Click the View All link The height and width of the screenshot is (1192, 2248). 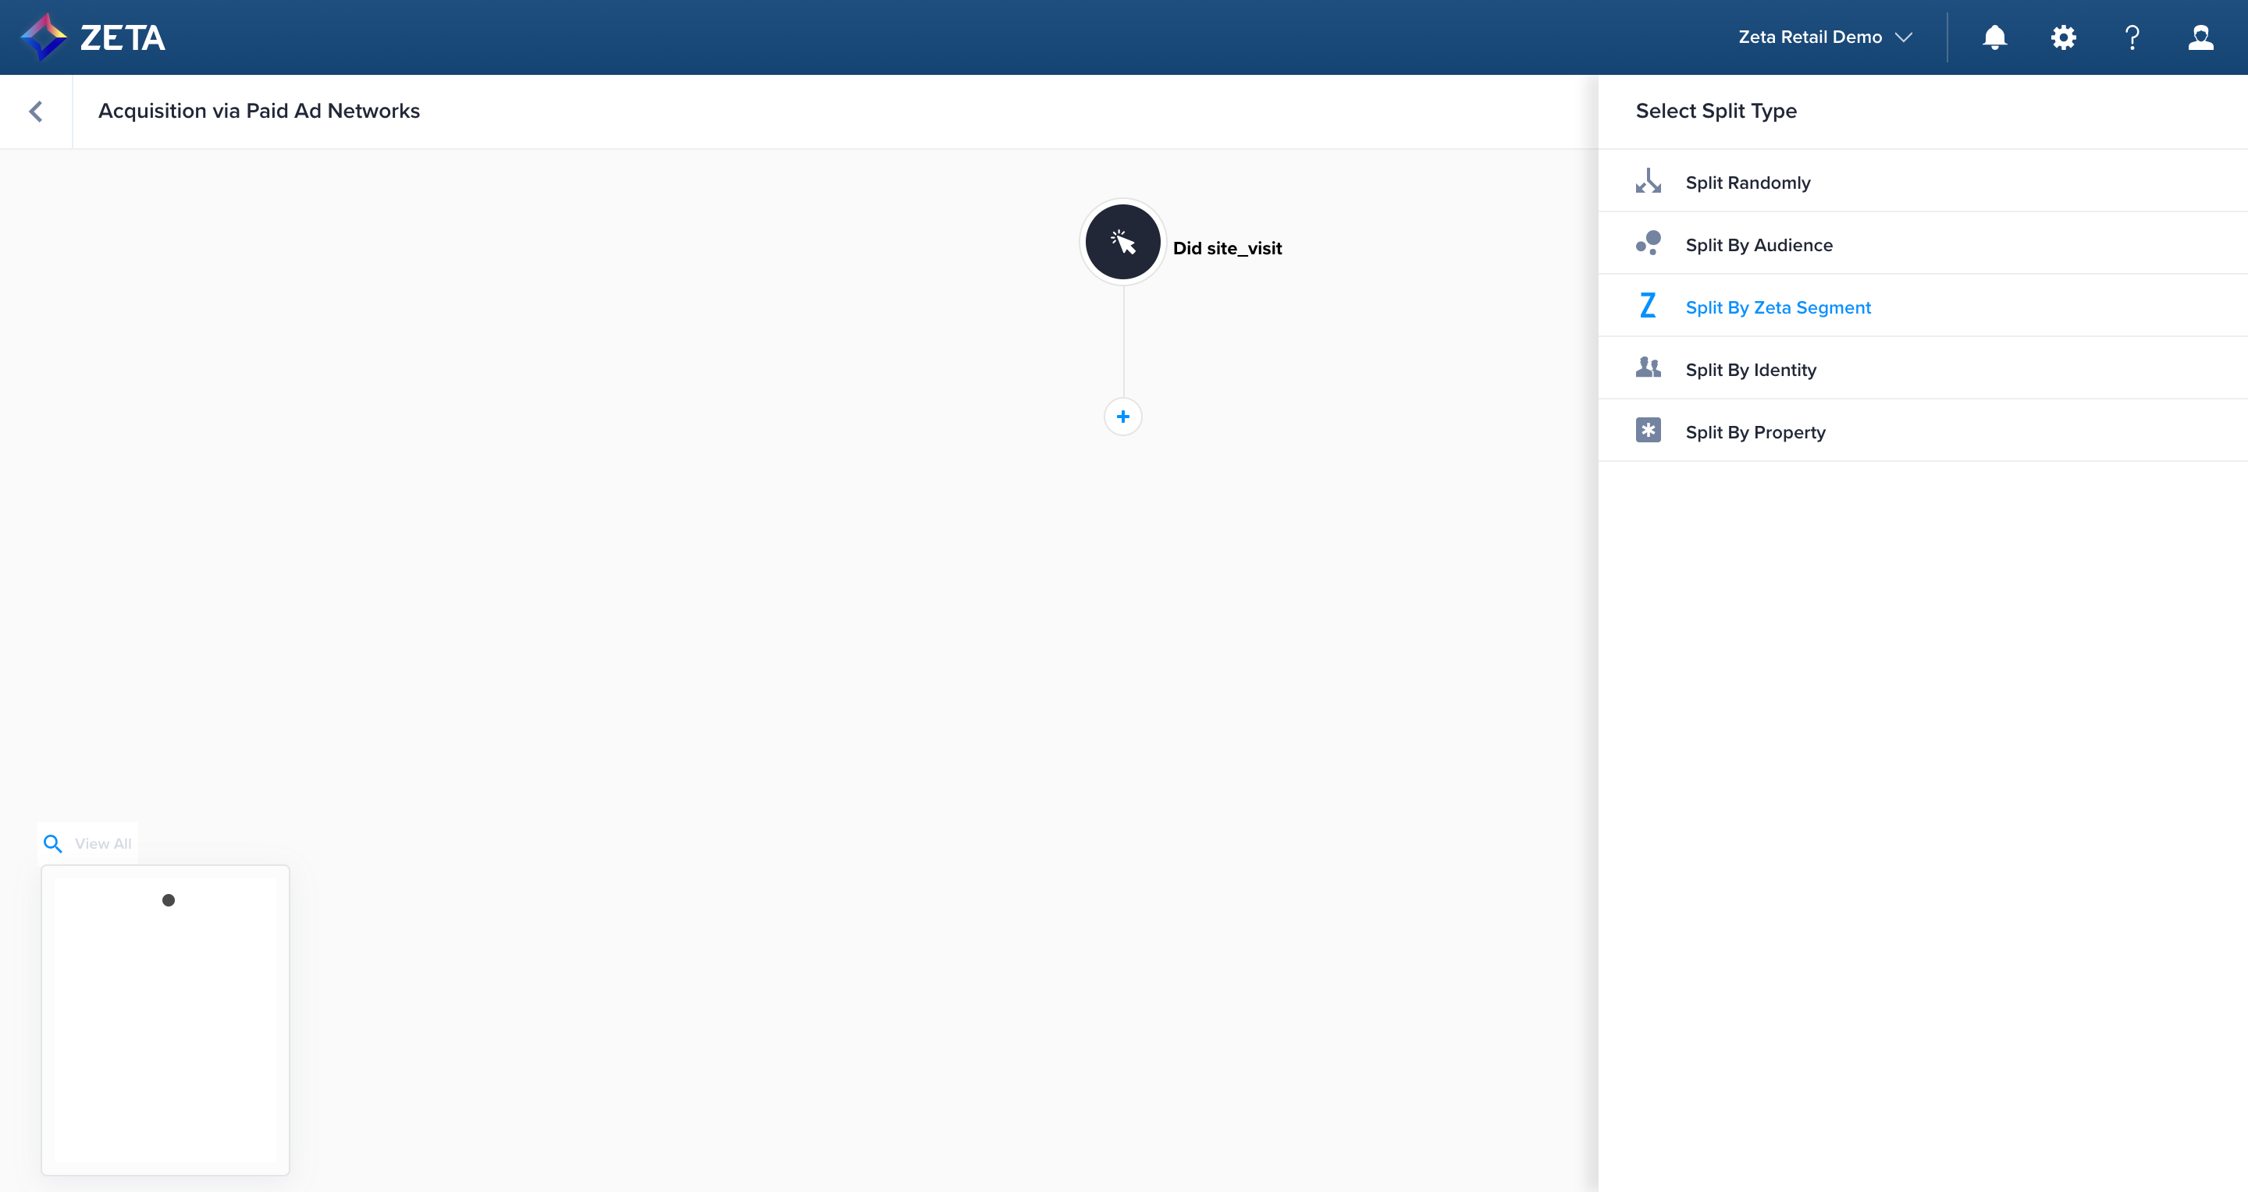[102, 843]
